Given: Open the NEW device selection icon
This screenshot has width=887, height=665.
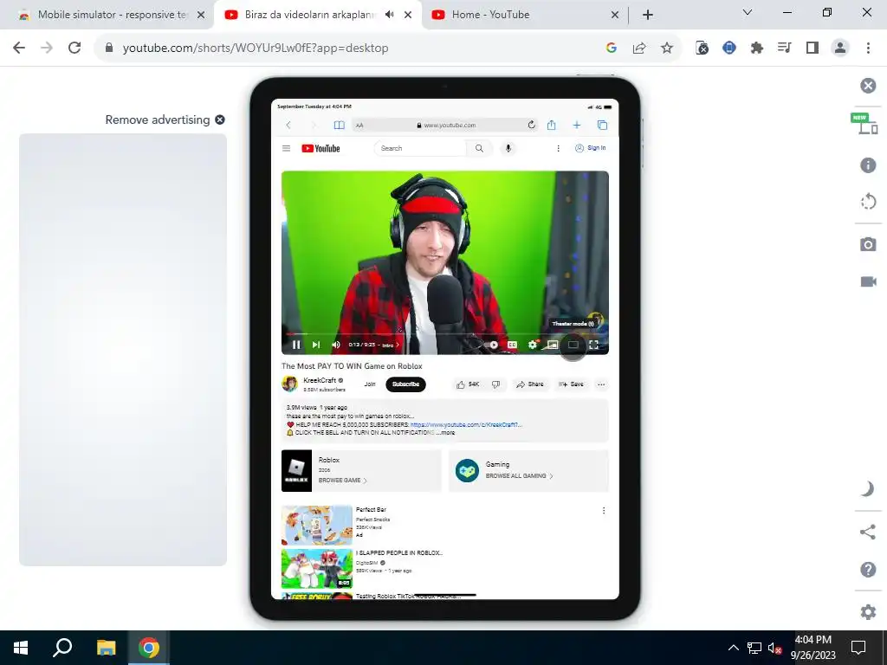Looking at the screenshot, I should click(x=865, y=124).
